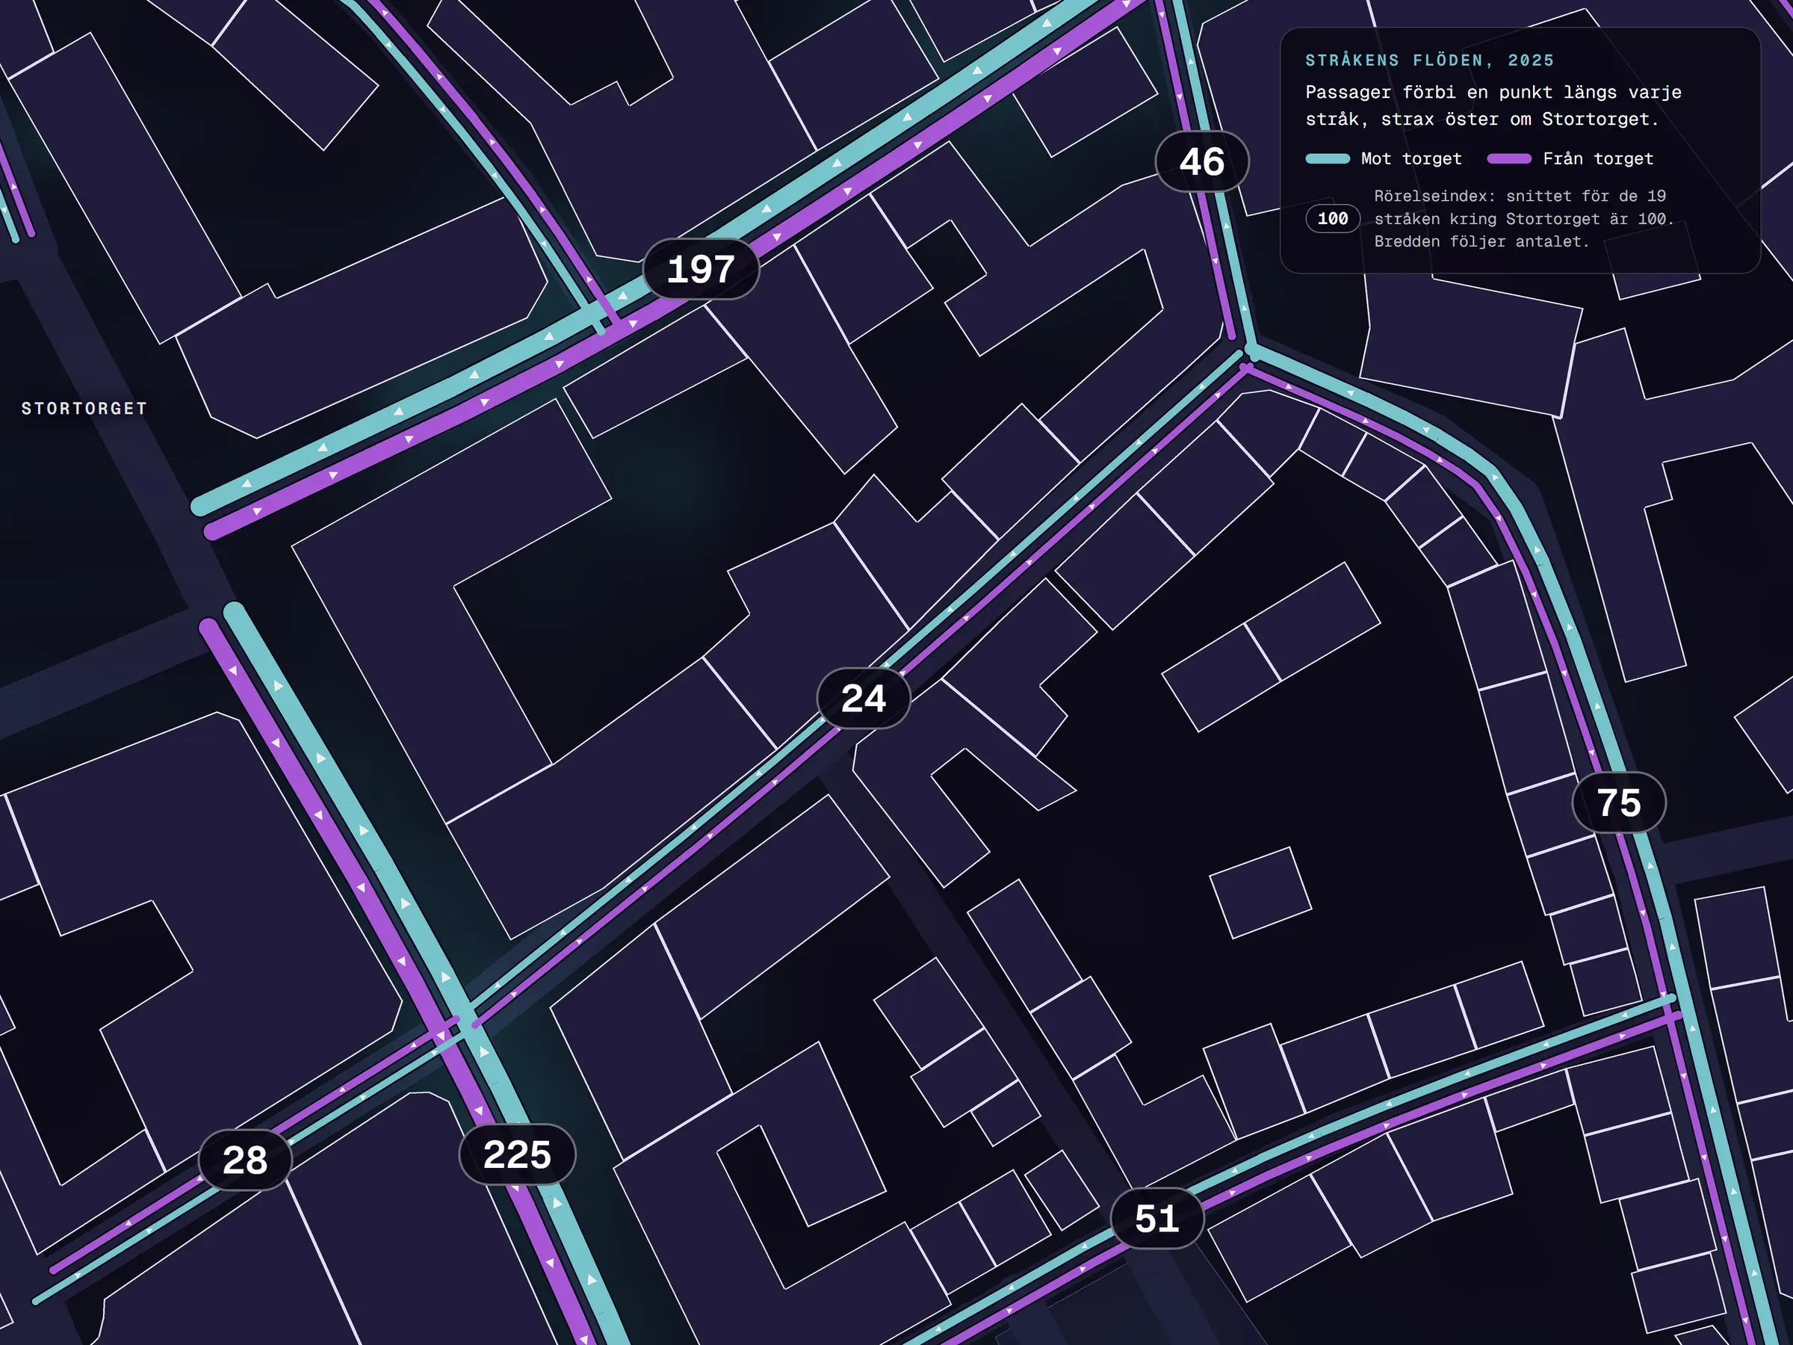Click the heading STRÅKENS FLÖDEN, 2025
The width and height of the screenshot is (1793, 1345).
[1430, 61]
